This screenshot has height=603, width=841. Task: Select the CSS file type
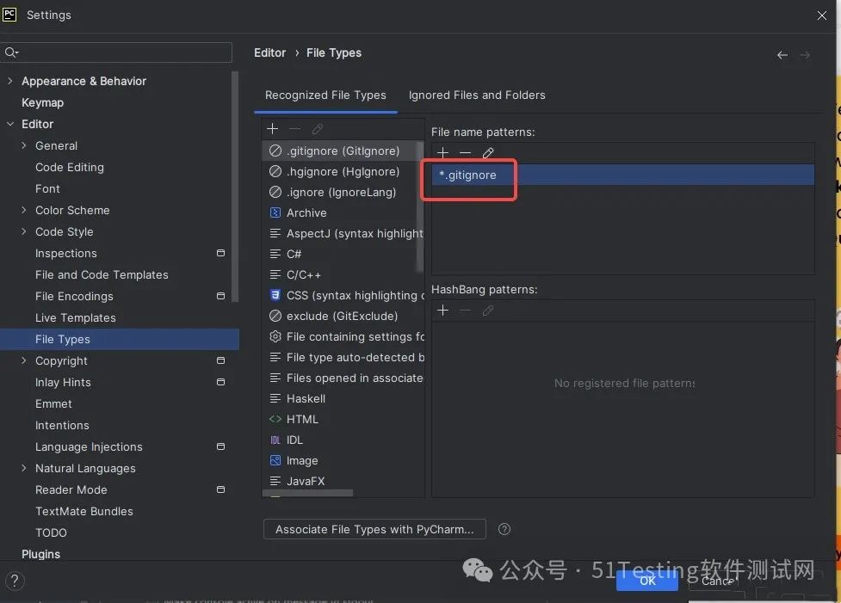(x=343, y=295)
